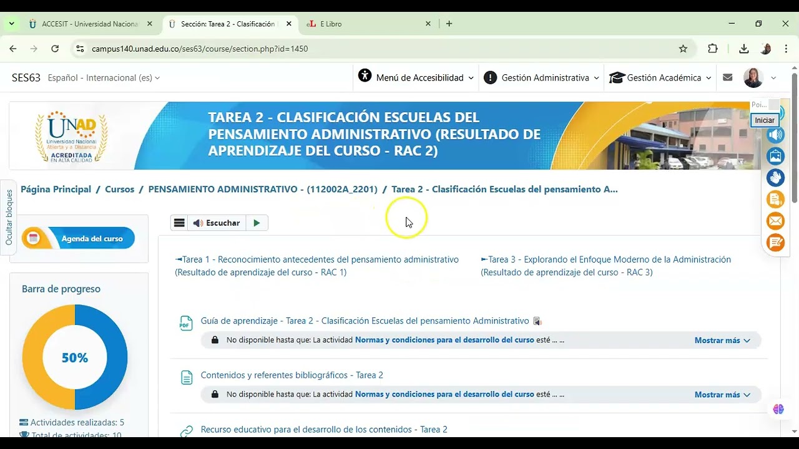This screenshot has width=799, height=449.
Task: Click browser forward arrow
Action: pyautogui.click(x=34, y=49)
